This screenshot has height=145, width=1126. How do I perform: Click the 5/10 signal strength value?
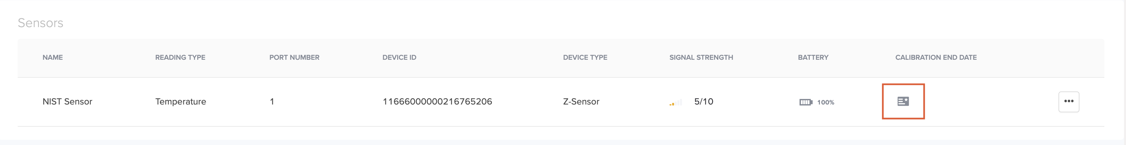click(x=703, y=102)
